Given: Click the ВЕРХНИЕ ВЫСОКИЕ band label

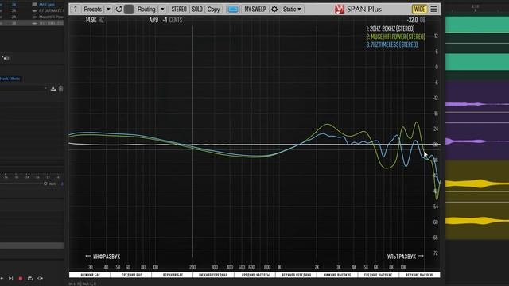Looking at the screenshot, I should pos(419,275).
